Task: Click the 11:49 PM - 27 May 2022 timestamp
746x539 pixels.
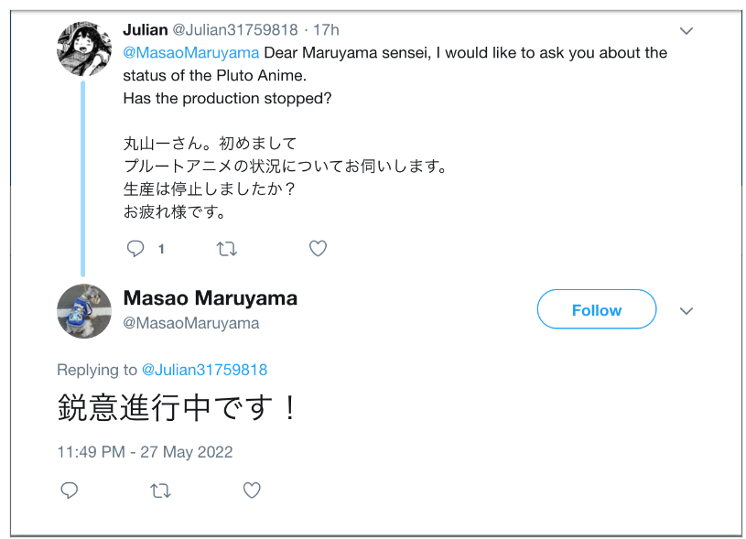Action: (x=145, y=452)
